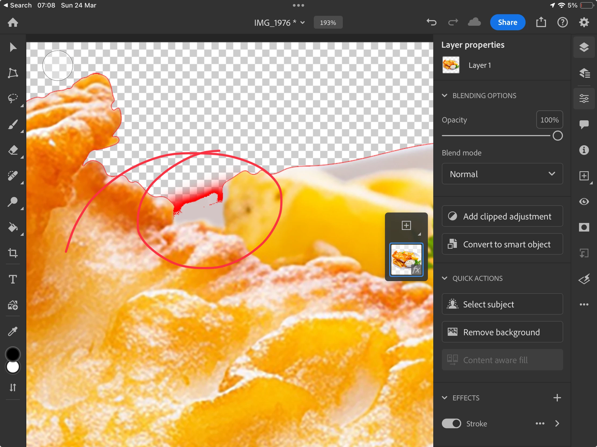The image size is (597, 447).
Task: Click the blue Share button
Action: 507,22
